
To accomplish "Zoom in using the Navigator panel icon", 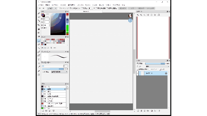I will coord(138,15).
